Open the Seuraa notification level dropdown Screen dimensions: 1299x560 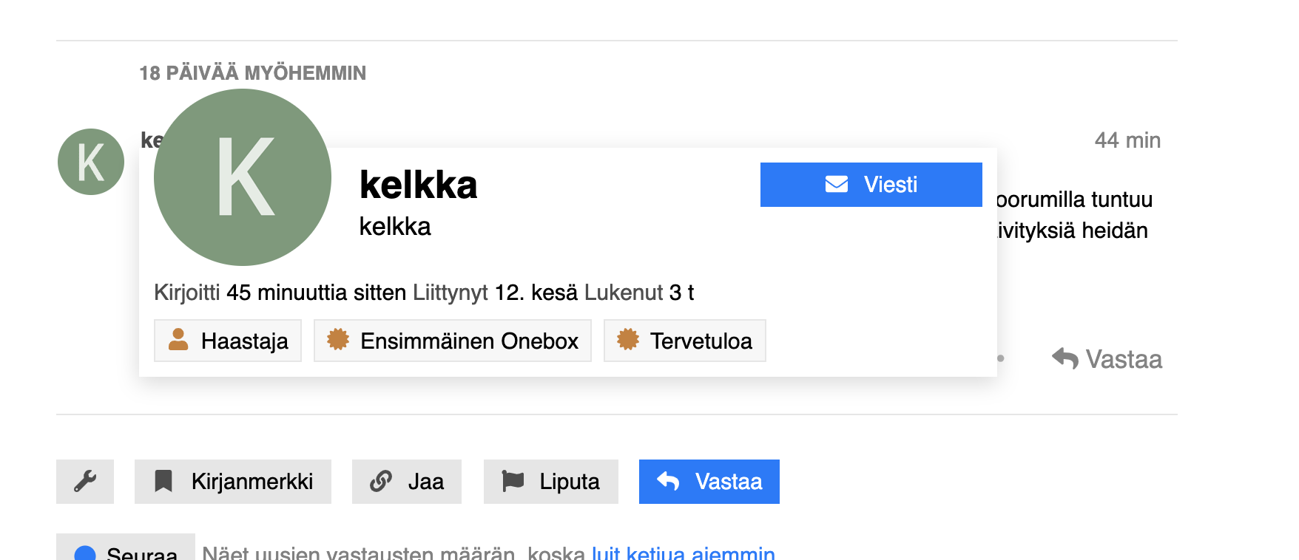(126, 550)
